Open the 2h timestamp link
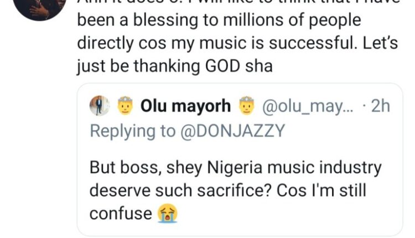 [380, 107]
